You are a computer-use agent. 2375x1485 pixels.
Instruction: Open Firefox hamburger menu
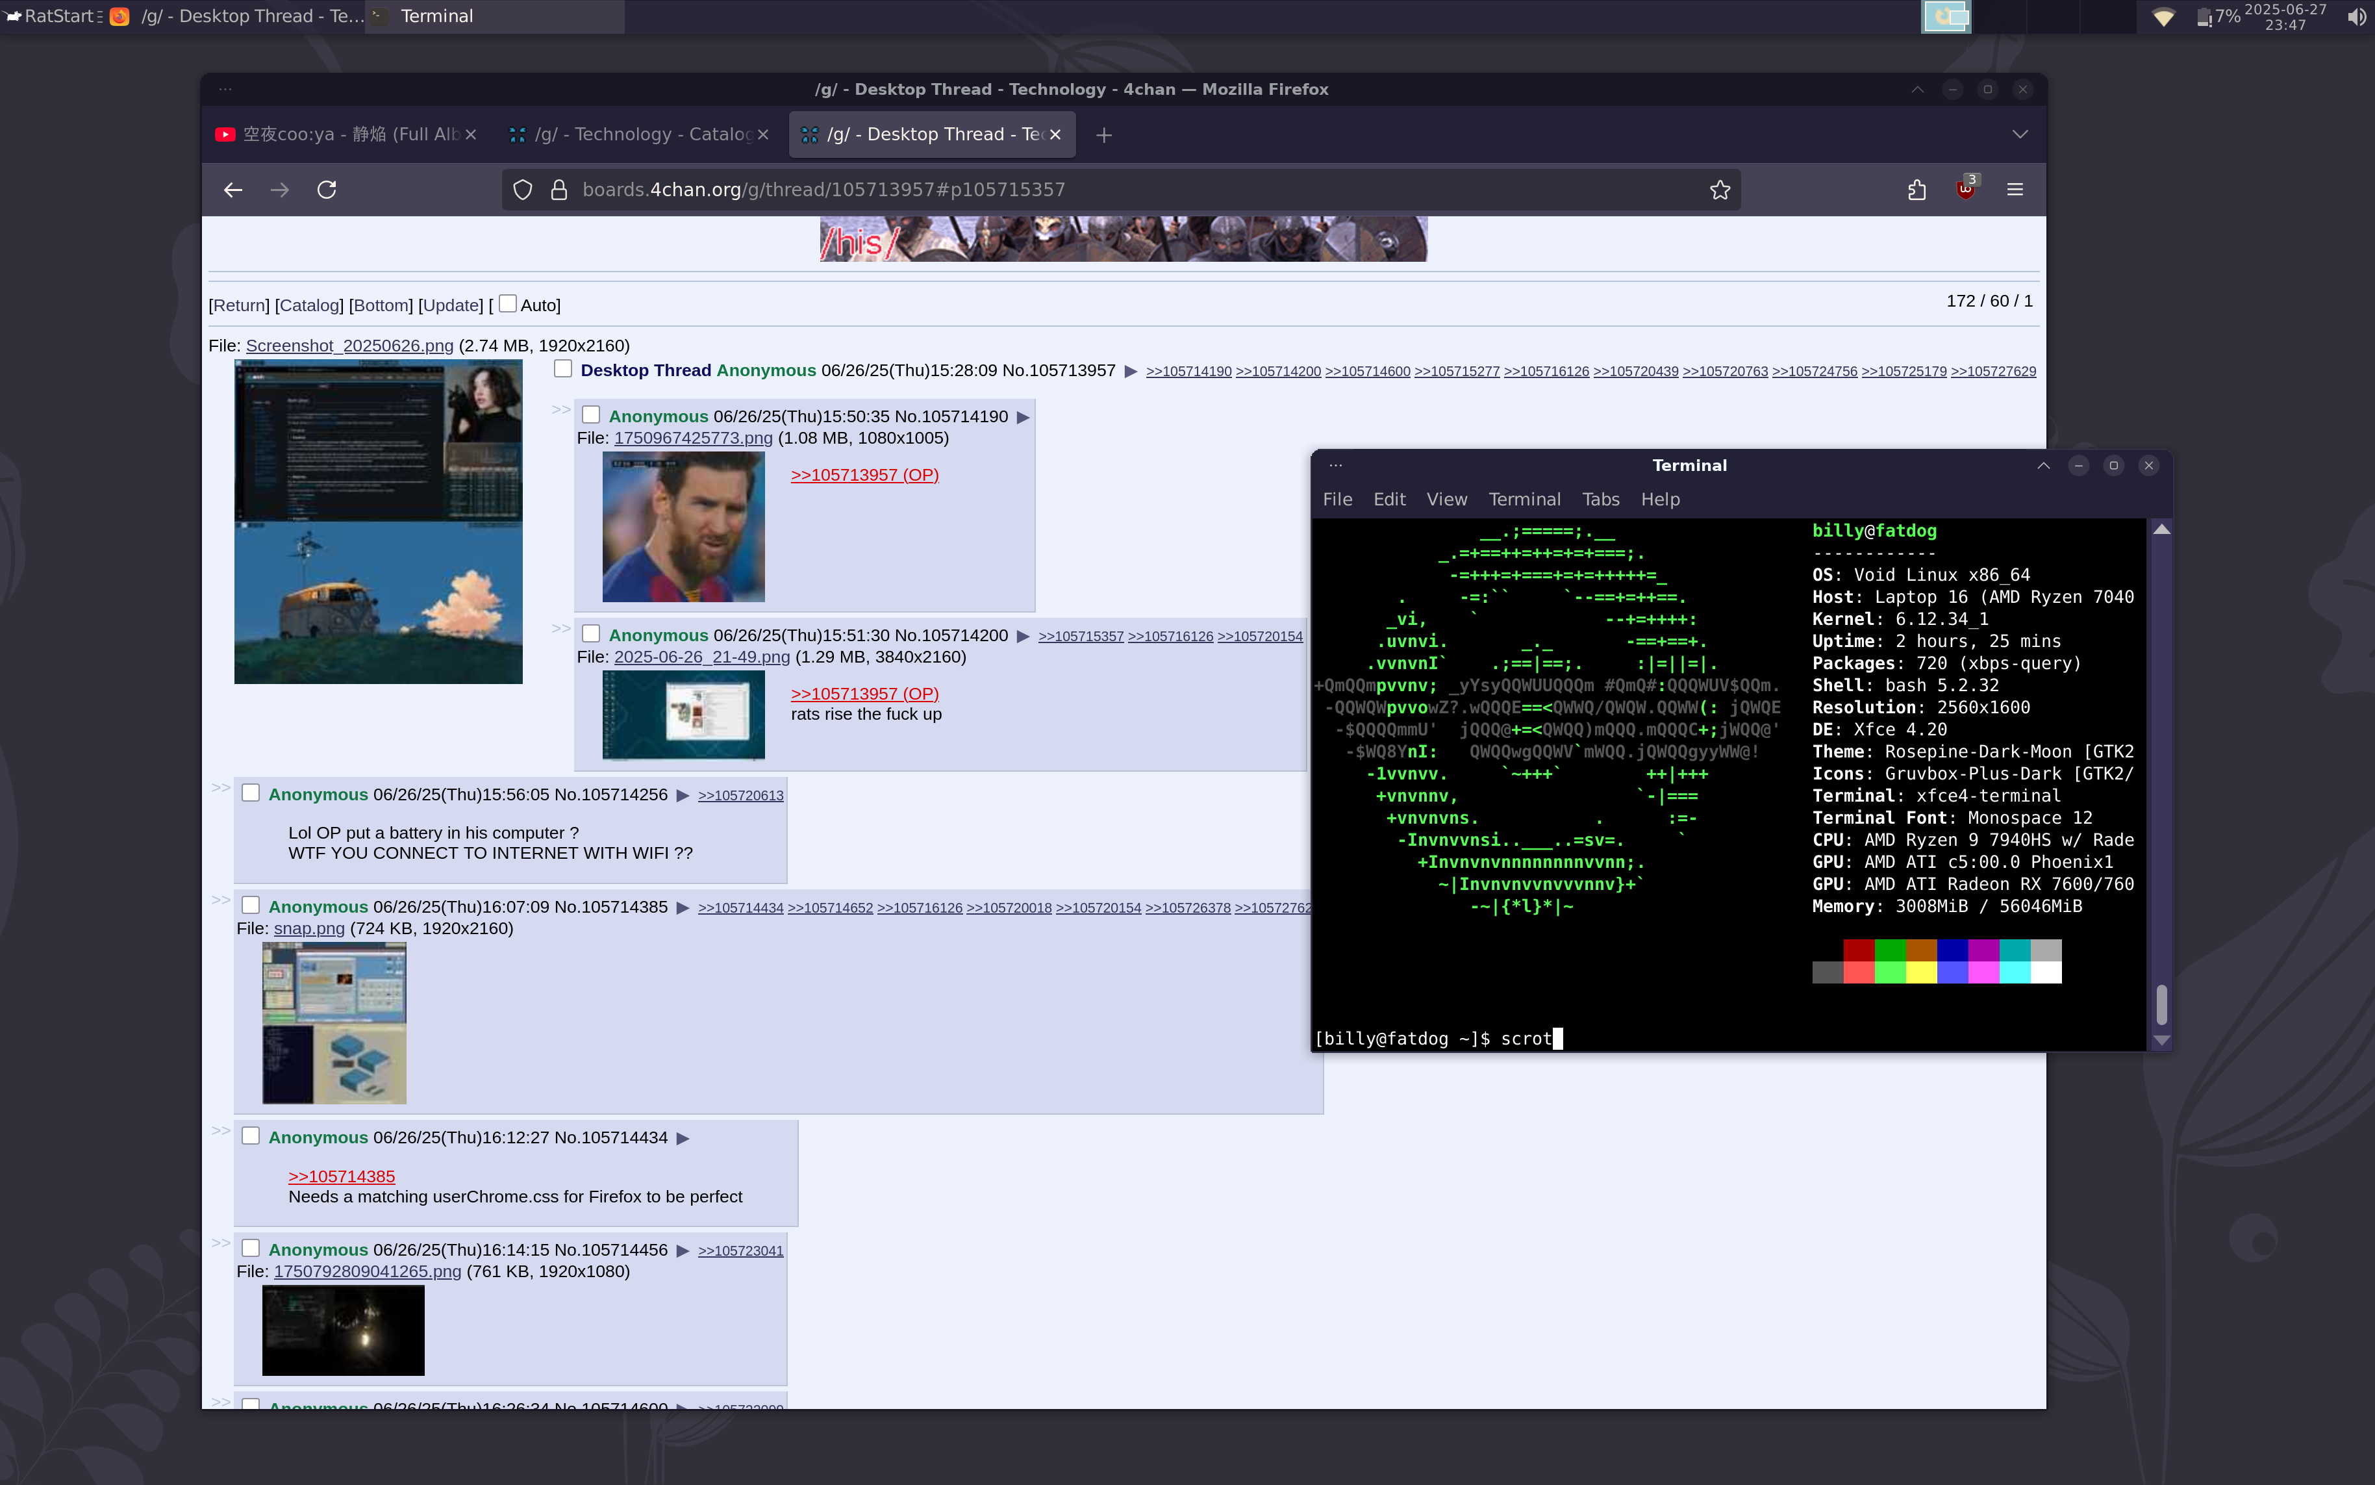click(2015, 190)
